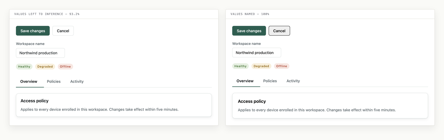Screen dimensions: 444x140
Task: Click Access policy heading in left panel
Action: pyautogui.click(x=34, y=101)
